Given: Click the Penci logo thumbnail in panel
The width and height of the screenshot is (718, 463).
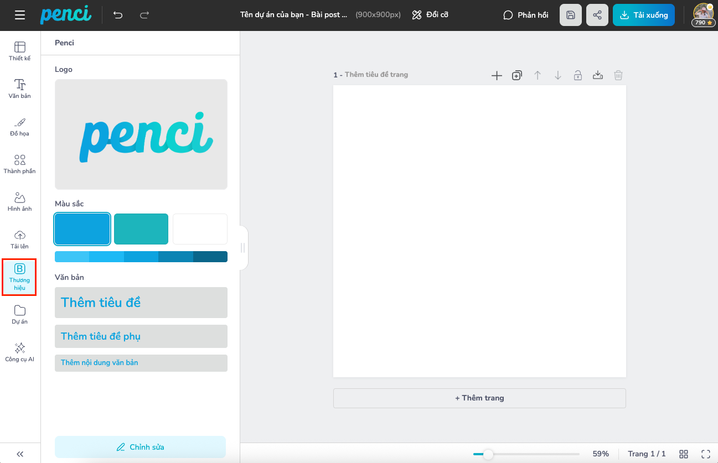Looking at the screenshot, I should point(141,134).
